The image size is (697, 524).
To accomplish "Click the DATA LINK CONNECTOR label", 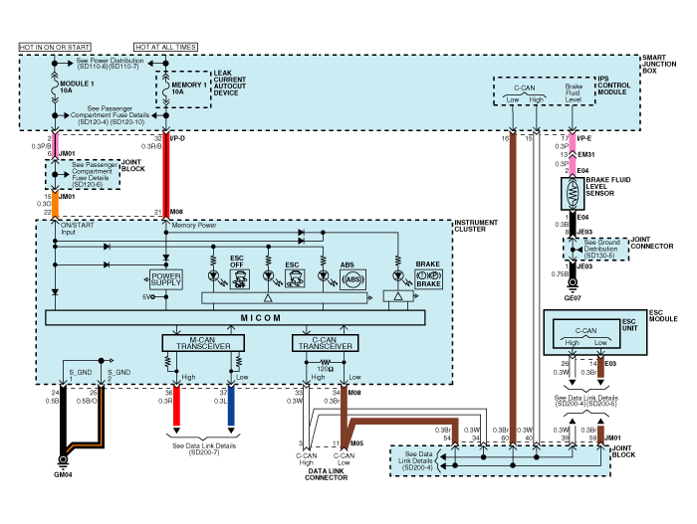I will pyautogui.click(x=326, y=474).
